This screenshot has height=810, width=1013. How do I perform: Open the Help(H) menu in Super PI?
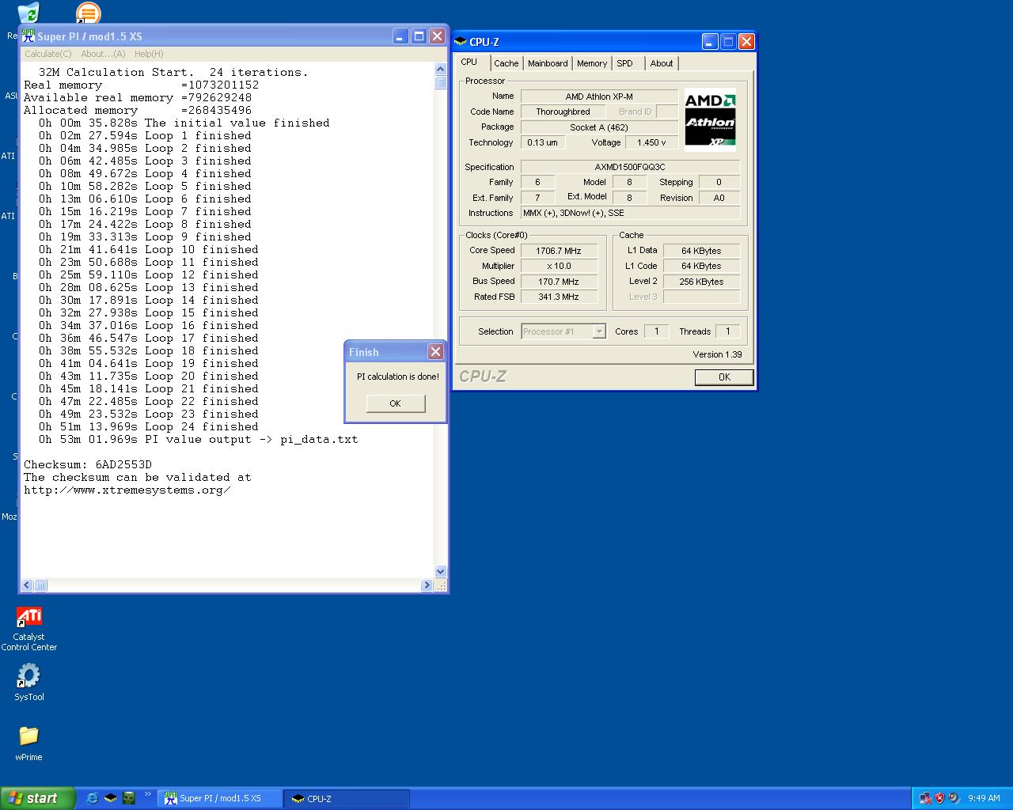(x=149, y=54)
